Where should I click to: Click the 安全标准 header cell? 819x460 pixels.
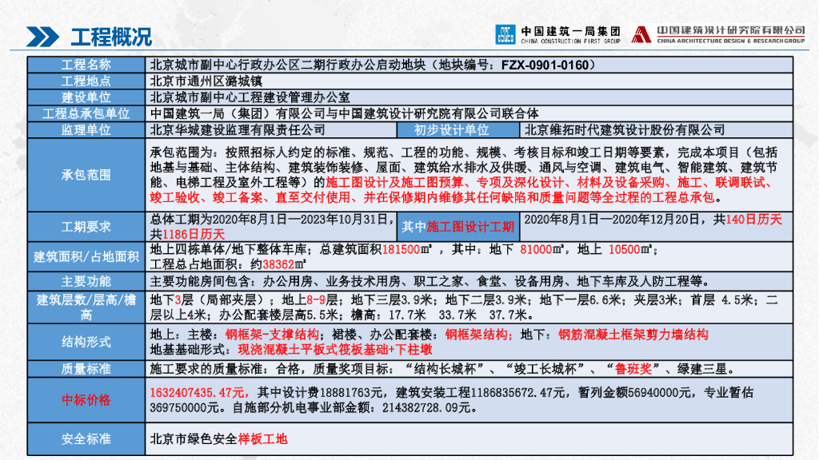click(x=86, y=438)
